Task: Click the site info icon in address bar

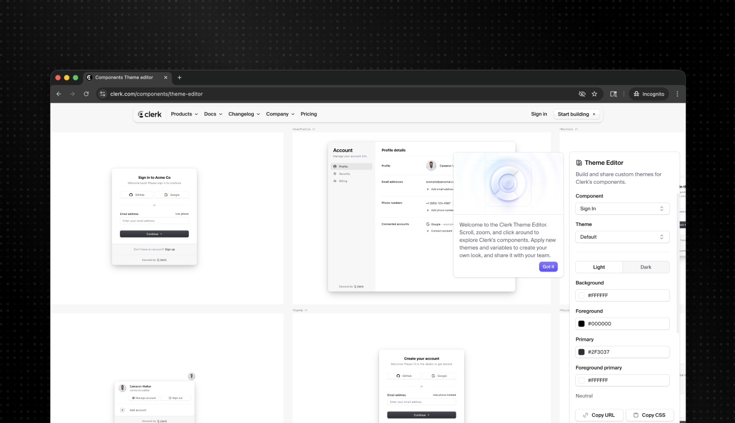Action: [x=103, y=94]
